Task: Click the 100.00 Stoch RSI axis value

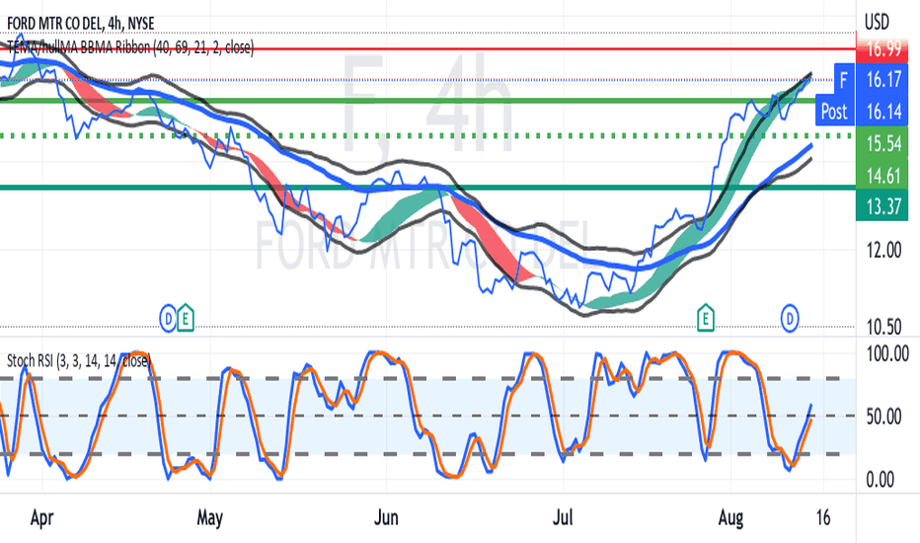Action: click(x=887, y=353)
